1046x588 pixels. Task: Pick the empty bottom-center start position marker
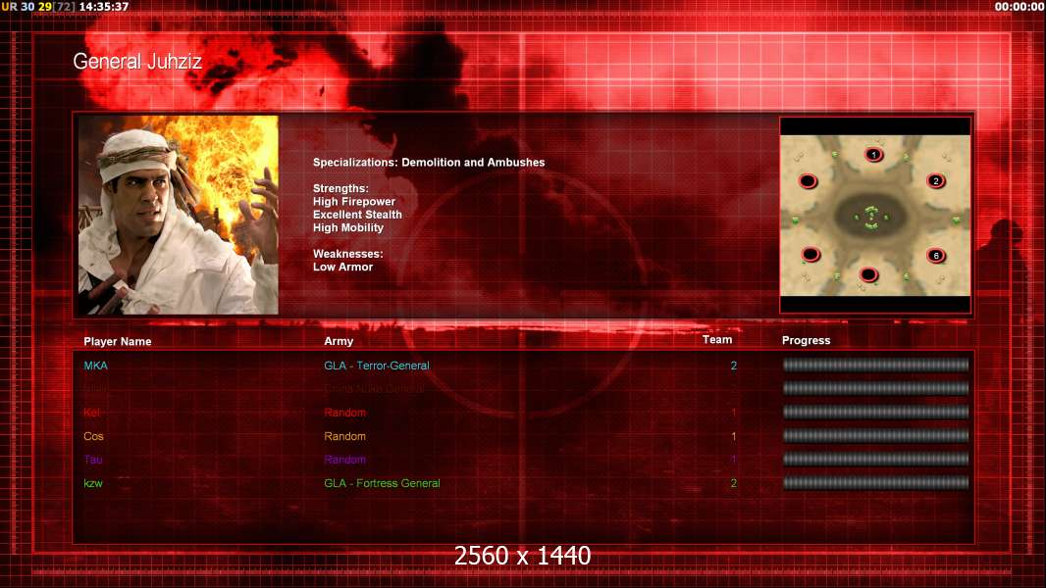pos(868,274)
